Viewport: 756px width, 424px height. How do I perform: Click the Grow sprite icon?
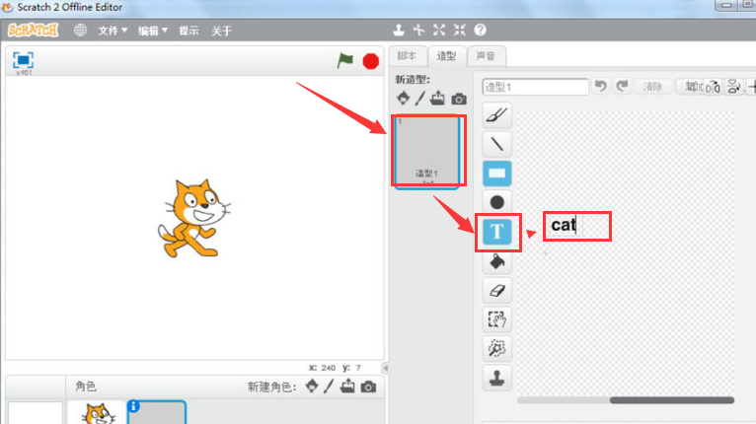point(439,30)
